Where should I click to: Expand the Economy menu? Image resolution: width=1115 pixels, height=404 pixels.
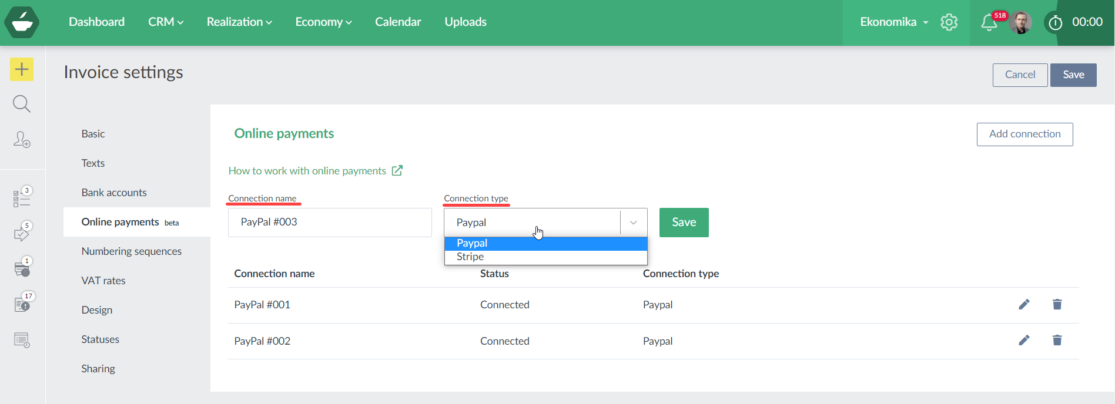pos(323,22)
